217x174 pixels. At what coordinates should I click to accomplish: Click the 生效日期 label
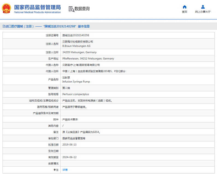[53, 151]
